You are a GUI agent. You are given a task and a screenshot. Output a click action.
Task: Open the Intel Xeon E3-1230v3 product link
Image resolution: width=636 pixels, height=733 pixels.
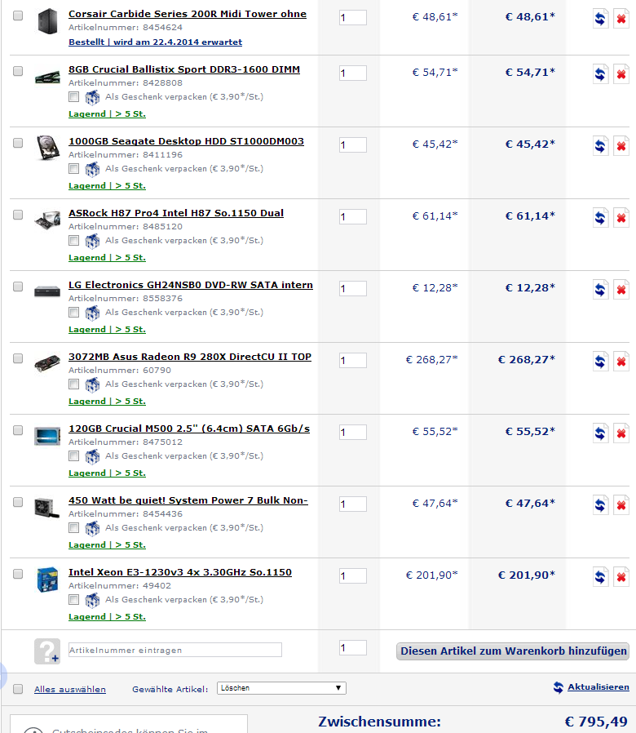pyautogui.click(x=179, y=572)
